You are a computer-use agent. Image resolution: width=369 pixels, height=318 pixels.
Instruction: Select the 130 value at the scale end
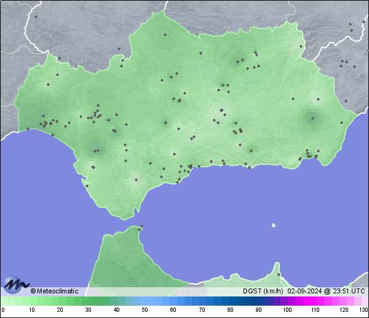(363, 309)
